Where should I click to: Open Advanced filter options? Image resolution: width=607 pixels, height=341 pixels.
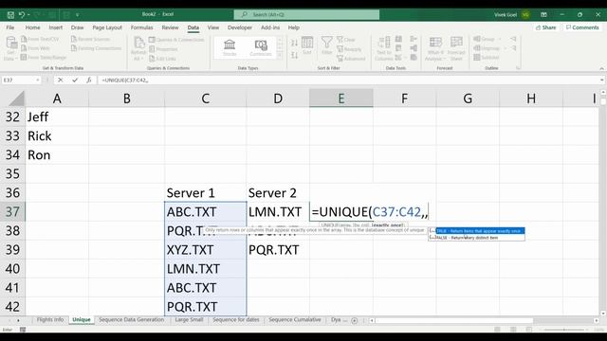pyautogui.click(x=351, y=59)
